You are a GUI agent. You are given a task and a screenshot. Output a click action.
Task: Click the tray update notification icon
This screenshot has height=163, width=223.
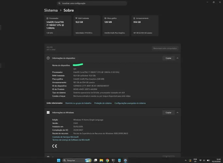coord(190,160)
